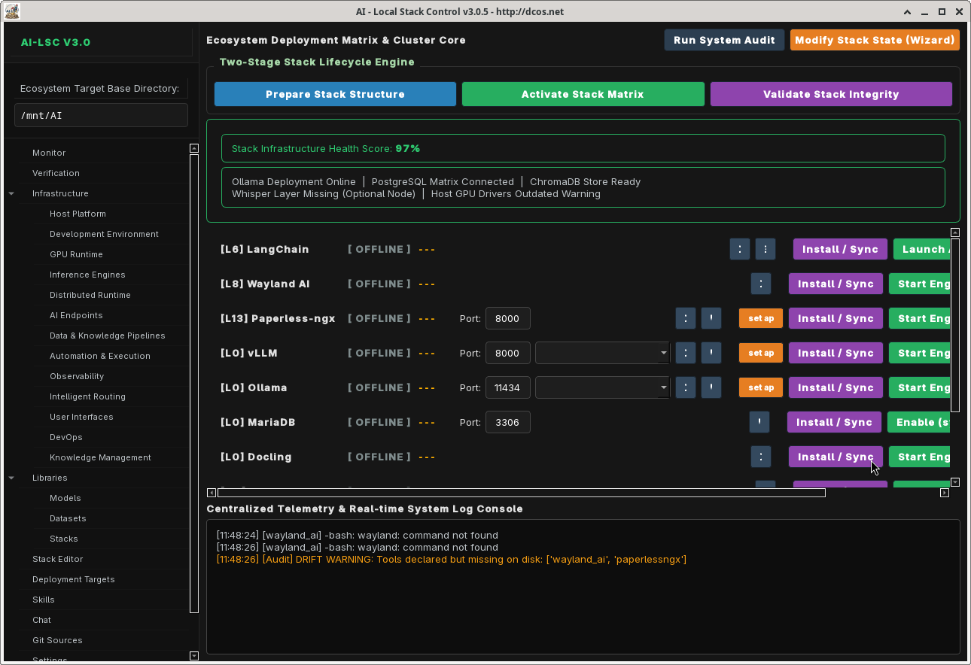
Task: Click Activate Stack Matrix
Action: (583, 94)
